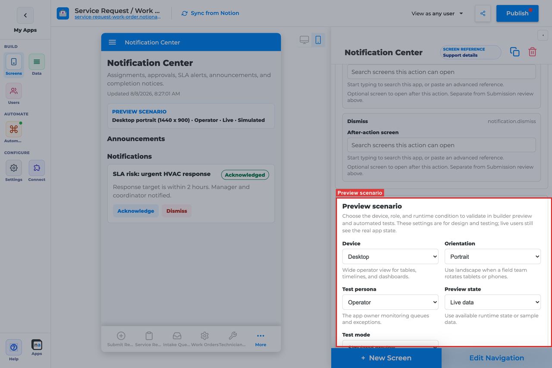Select the Submit Request nav tab

coord(121,339)
